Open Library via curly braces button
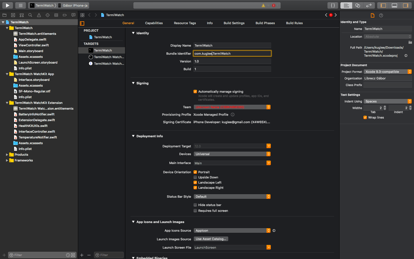 tap(333, 5)
